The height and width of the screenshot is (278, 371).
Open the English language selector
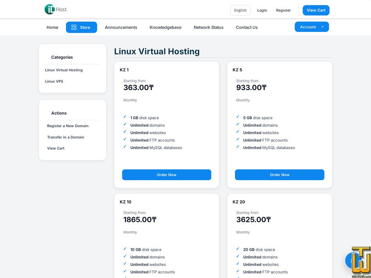240,10
